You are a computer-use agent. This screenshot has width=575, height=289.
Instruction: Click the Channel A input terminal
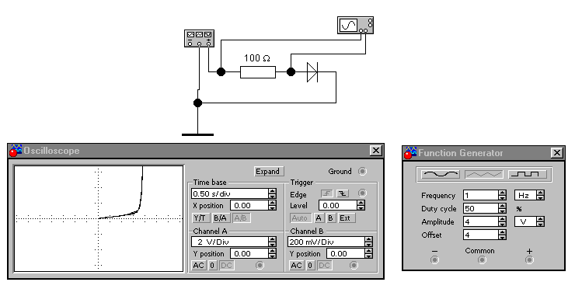click(260, 265)
